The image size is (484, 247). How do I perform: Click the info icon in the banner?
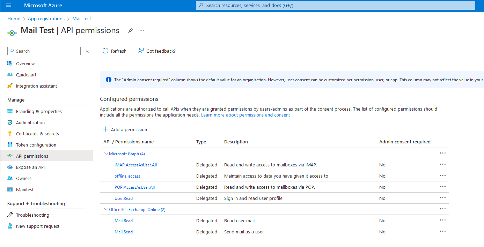109,80
